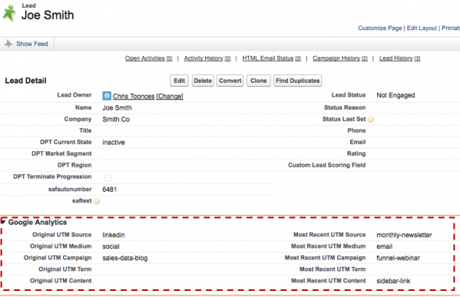Jump to Campaign History related list

pyautogui.click(x=340, y=58)
